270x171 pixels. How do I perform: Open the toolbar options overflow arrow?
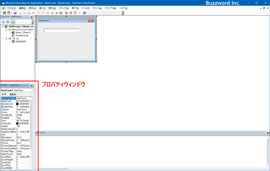click(123, 13)
